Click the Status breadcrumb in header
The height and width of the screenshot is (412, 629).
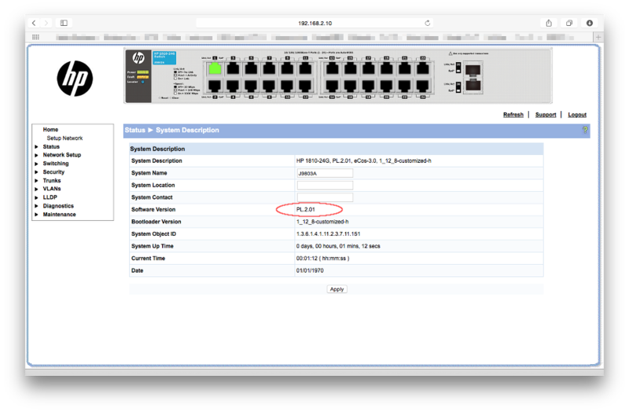pyautogui.click(x=134, y=130)
